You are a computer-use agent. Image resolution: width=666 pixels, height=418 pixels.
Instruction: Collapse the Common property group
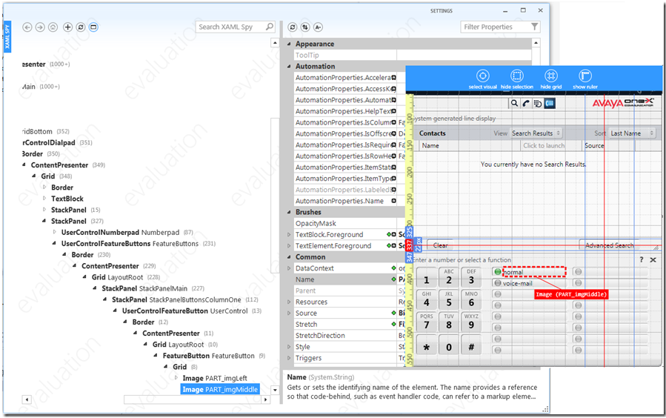289,257
